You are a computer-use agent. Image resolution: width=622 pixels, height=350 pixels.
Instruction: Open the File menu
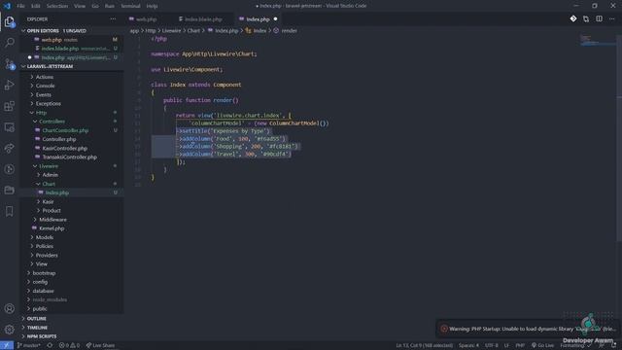pyautogui.click(x=20, y=6)
